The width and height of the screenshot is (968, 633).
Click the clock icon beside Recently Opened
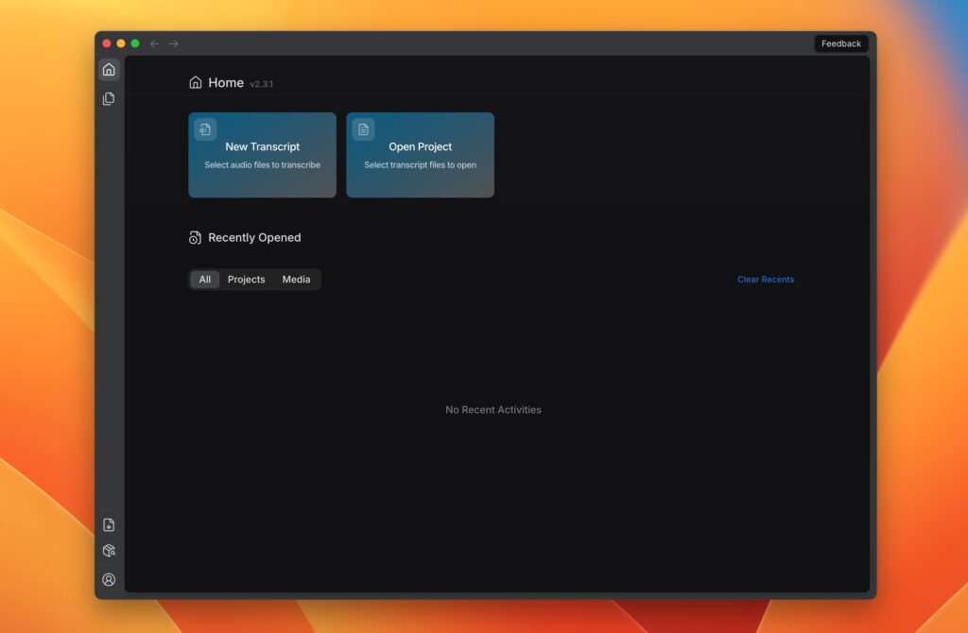click(x=195, y=237)
